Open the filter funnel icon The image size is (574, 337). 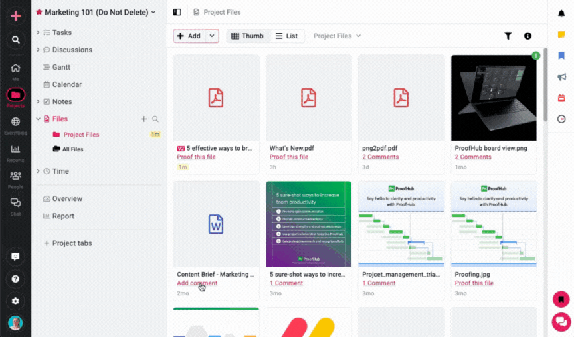[x=508, y=36]
